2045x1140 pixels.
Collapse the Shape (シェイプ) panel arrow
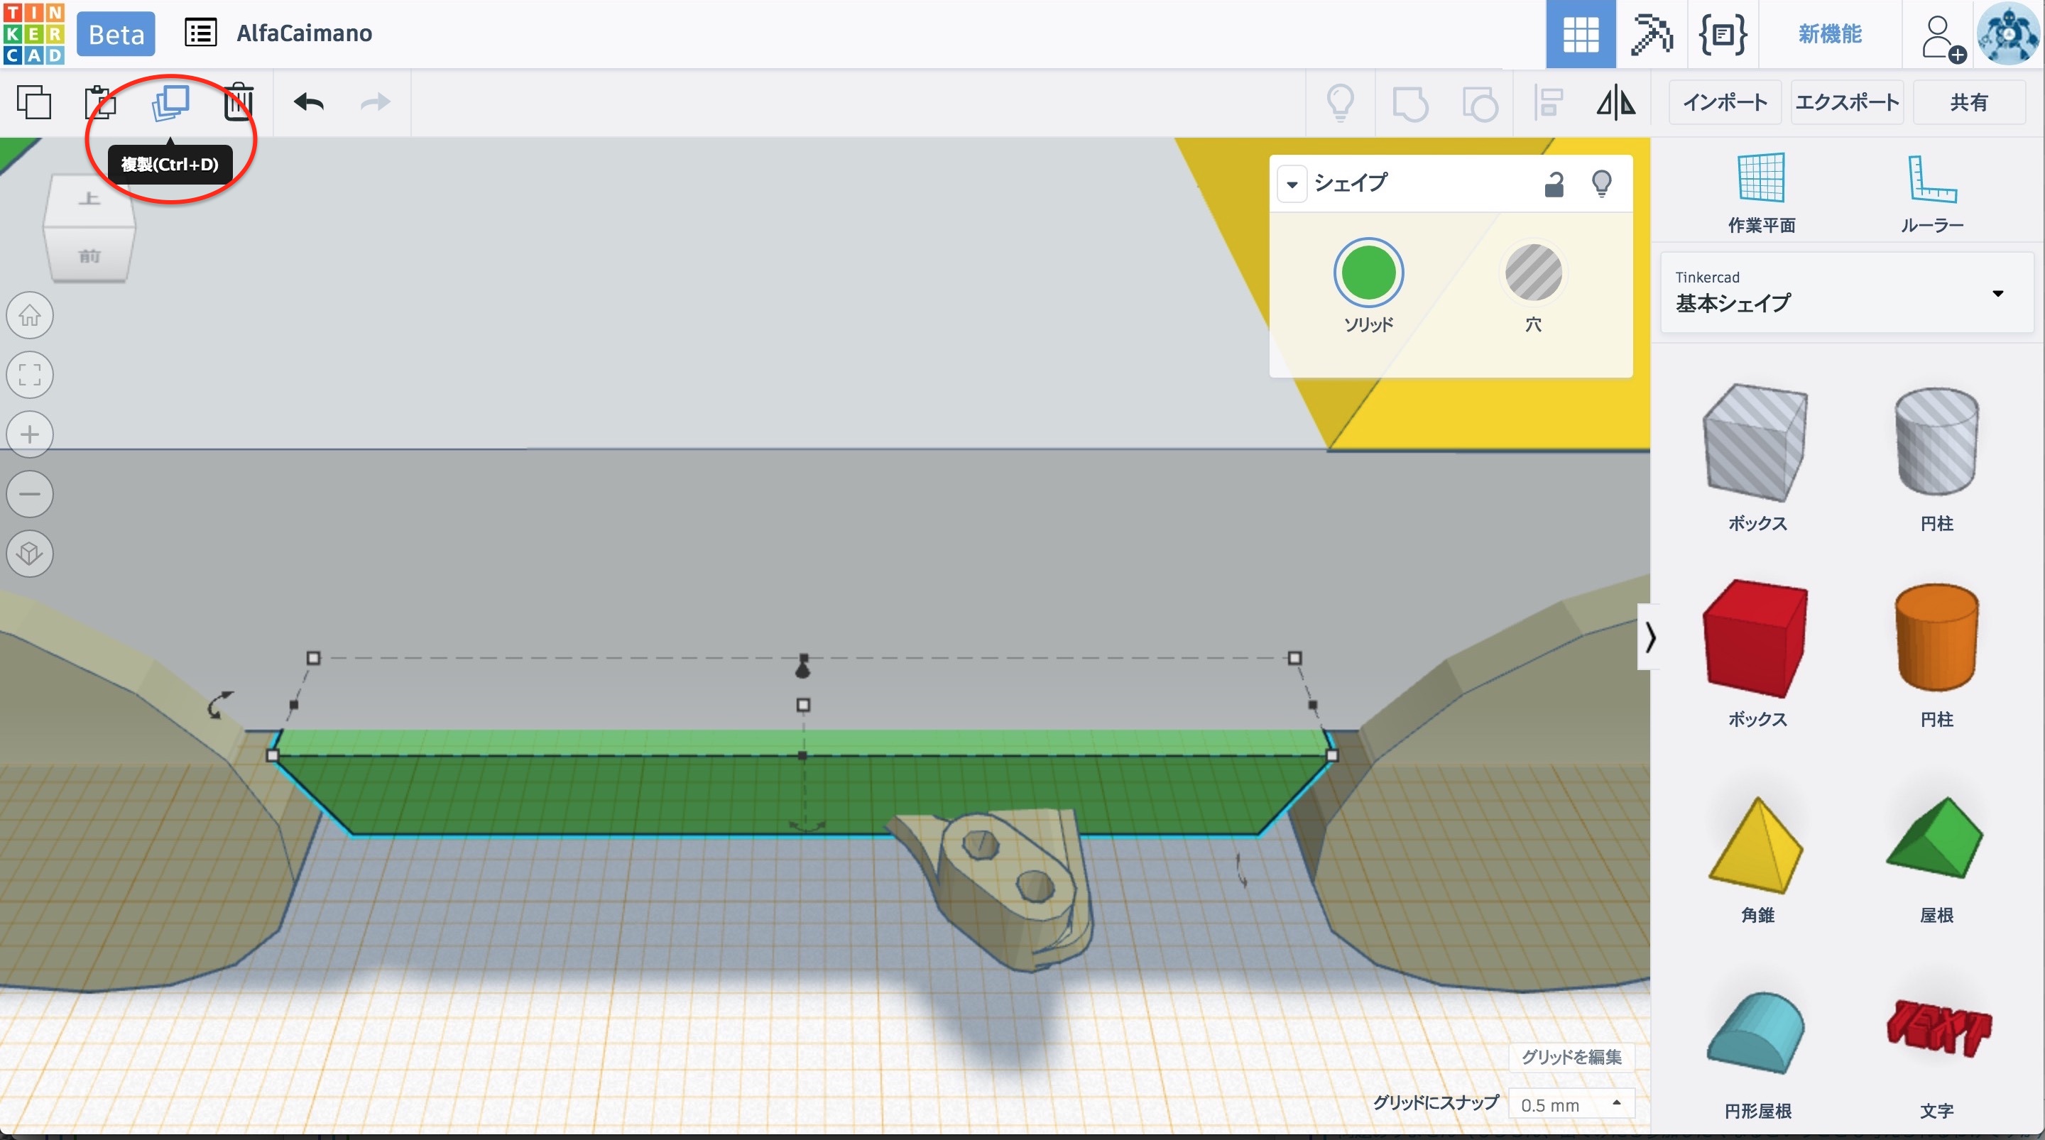coord(1292,184)
